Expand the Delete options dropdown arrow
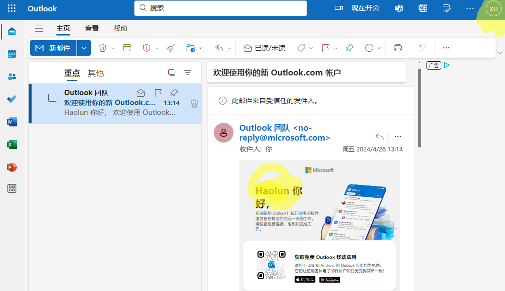This screenshot has width=505, height=291. 113,48
